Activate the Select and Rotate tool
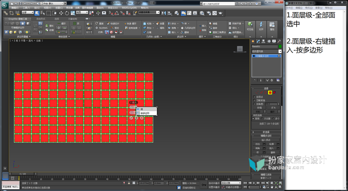348x191 pixels. (x=67, y=13)
